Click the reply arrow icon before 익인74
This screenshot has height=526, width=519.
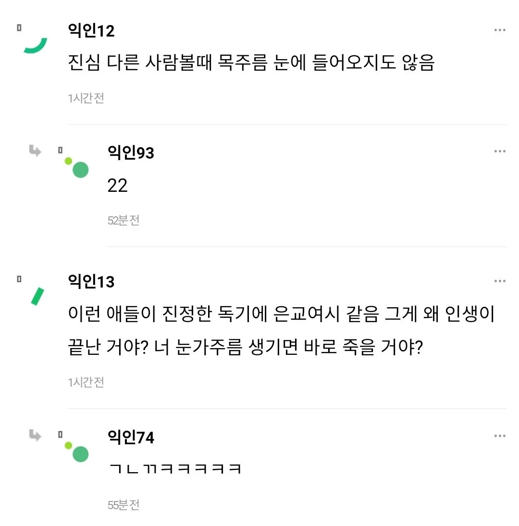35,436
